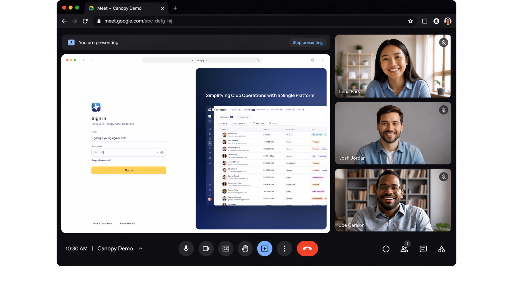Viewport: 513px width, 290px height.
Task: Click Josh Jordan's muted mic indicator
Action: [x=444, y=110]
